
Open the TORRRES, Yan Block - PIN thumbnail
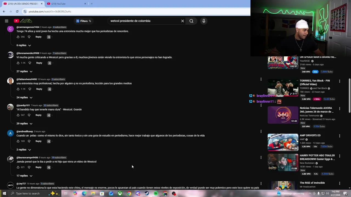[283, 88]
